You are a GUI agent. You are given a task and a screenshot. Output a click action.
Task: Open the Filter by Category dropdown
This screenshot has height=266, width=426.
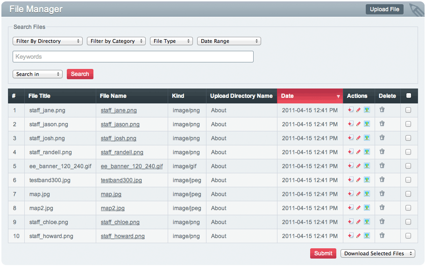[x=116, y=41]
